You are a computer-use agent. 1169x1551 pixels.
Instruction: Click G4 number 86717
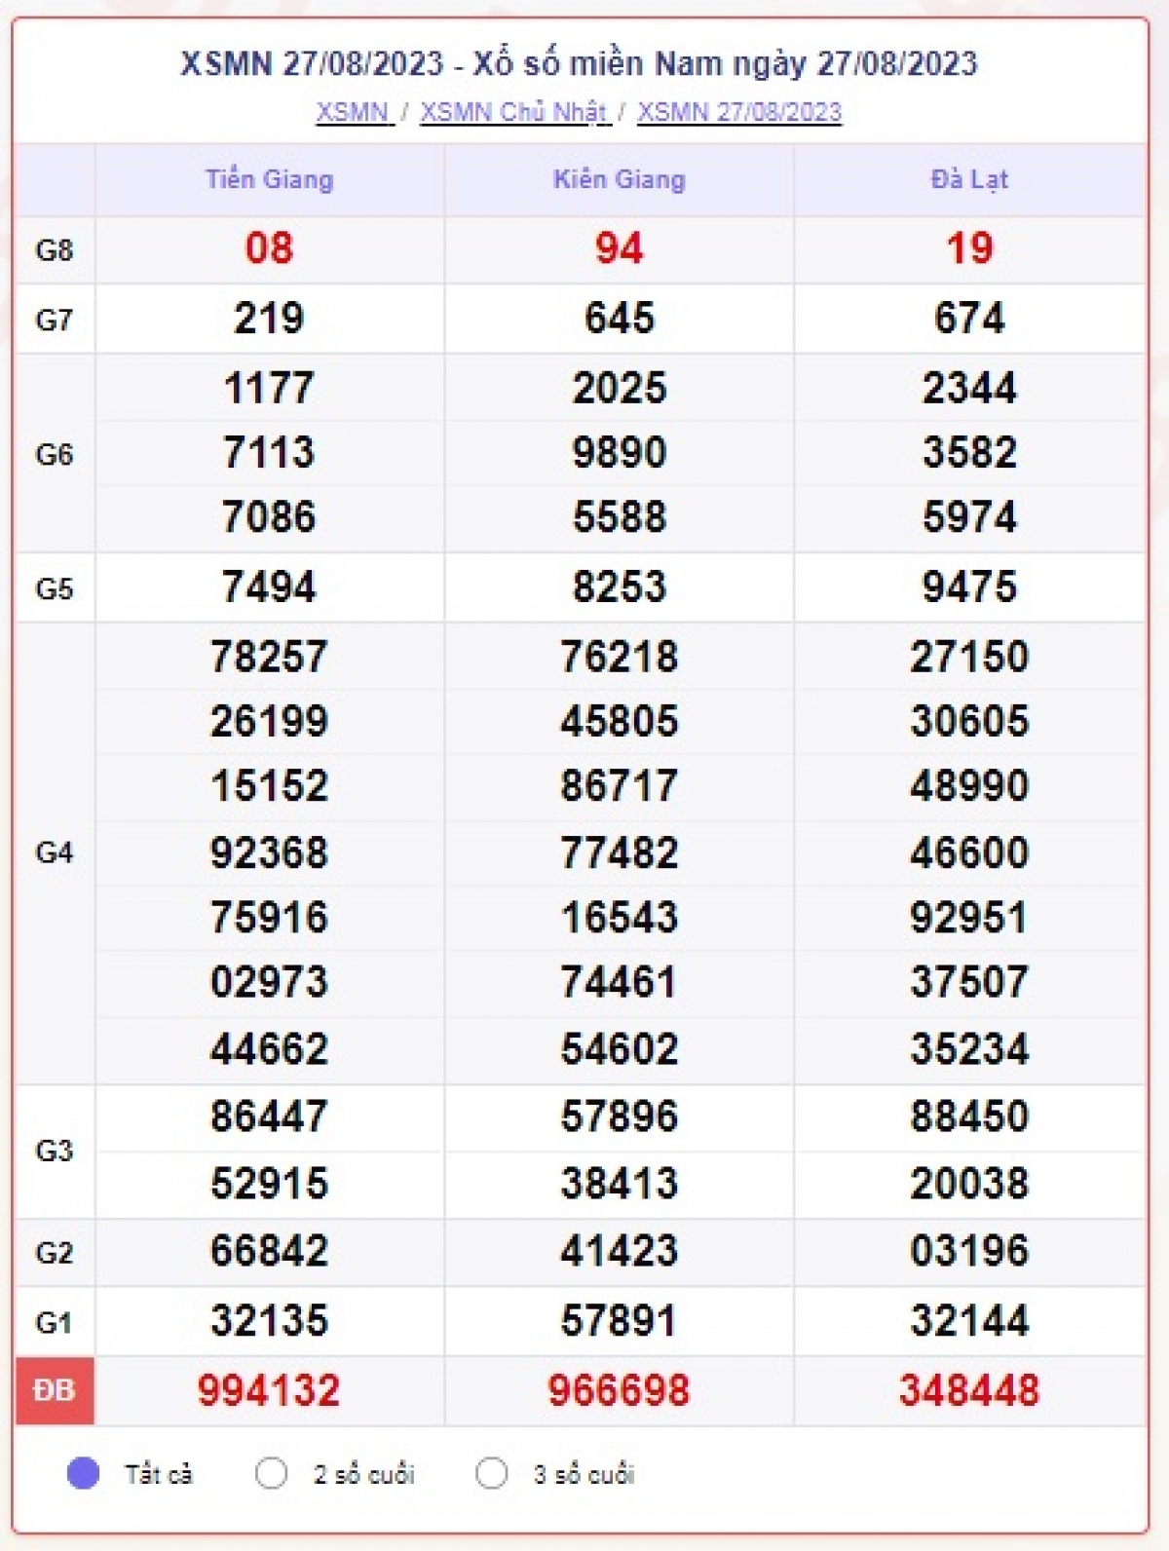coord(620,785)
